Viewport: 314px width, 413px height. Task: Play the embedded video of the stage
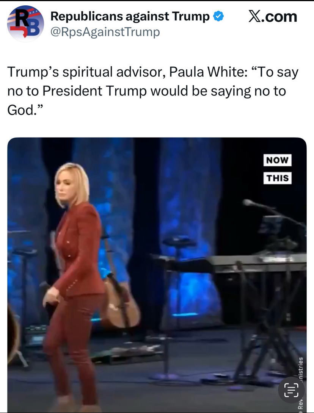point(157,275)
